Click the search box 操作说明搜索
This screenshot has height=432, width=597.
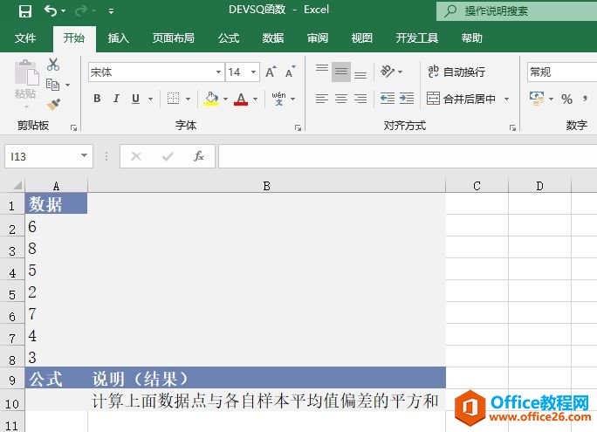pyautogui.click(x=517, y=11)
